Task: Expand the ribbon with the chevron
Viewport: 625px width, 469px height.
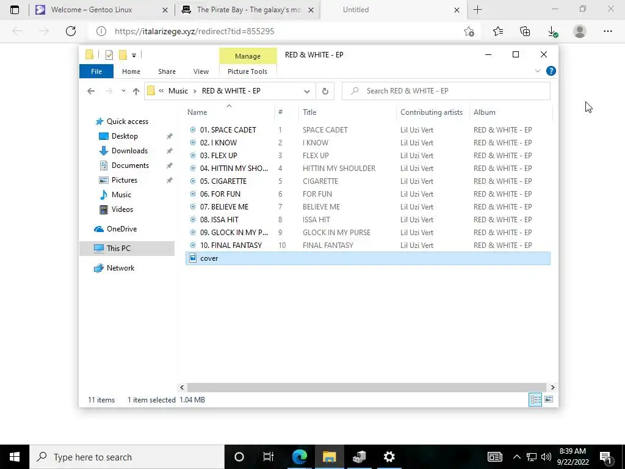Action: [537, 71]
